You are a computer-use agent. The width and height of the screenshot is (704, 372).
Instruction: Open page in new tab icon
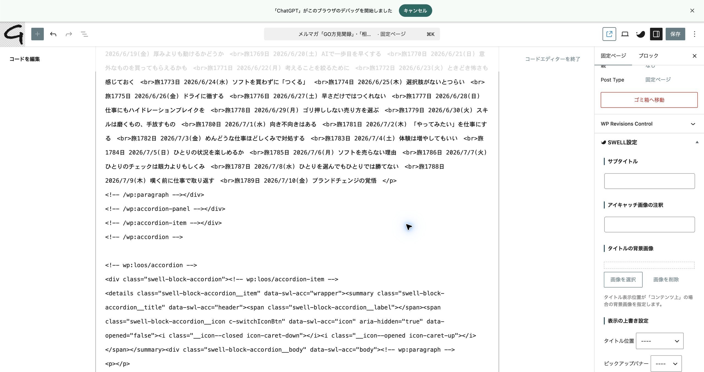click(x=609, y=34)
